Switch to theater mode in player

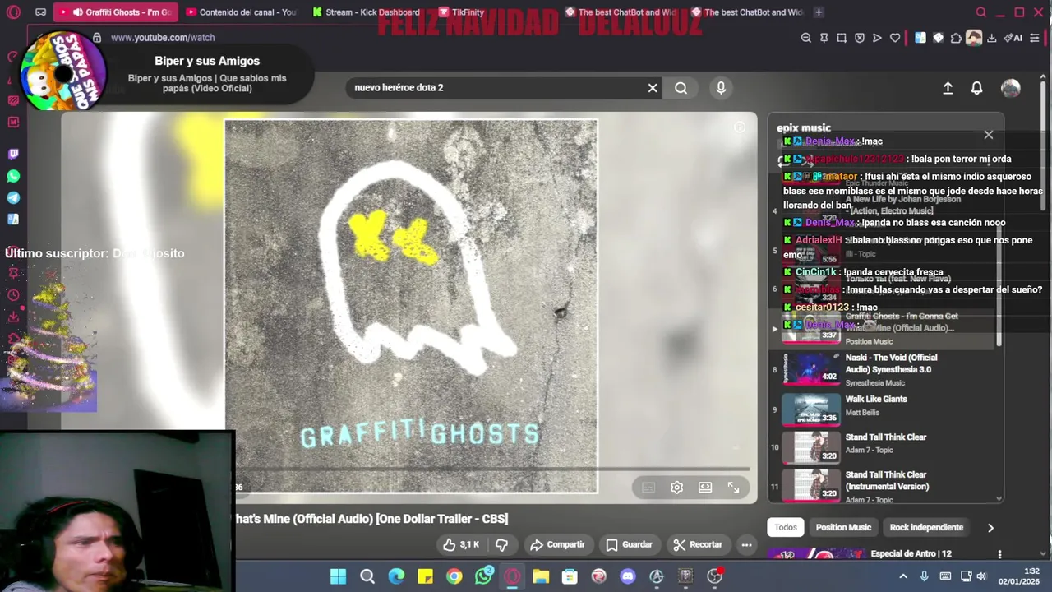(x=705, y=488)
